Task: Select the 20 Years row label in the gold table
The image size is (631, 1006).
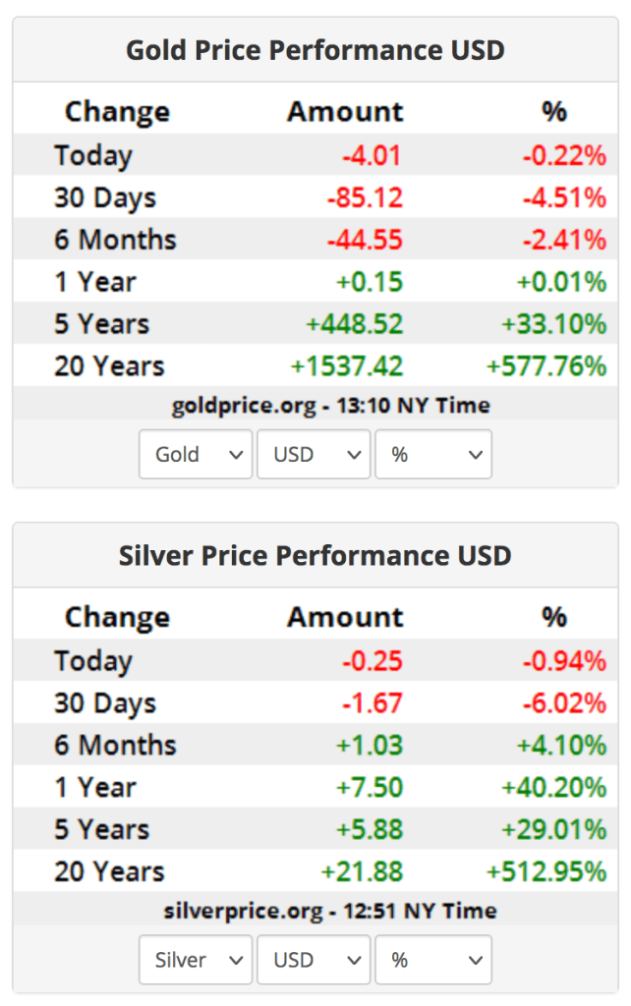Action: click(109, 366)
